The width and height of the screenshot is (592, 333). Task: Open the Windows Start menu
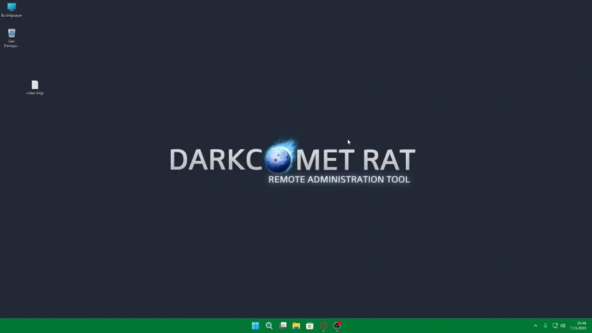click(256, 326)
